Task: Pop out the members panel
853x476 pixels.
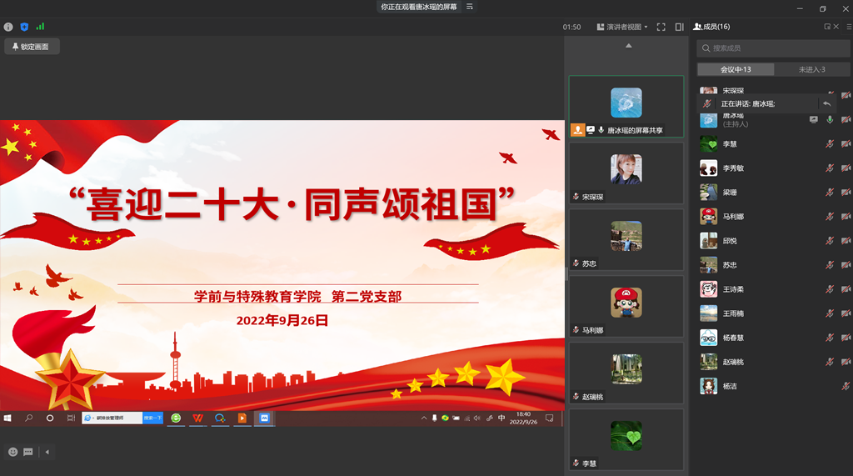Action: click(x=827, y=27)
